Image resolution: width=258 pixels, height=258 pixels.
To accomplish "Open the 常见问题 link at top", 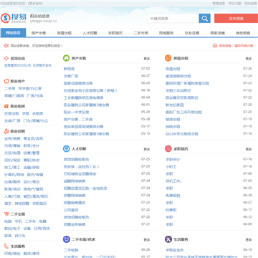I will pos(235,4).
